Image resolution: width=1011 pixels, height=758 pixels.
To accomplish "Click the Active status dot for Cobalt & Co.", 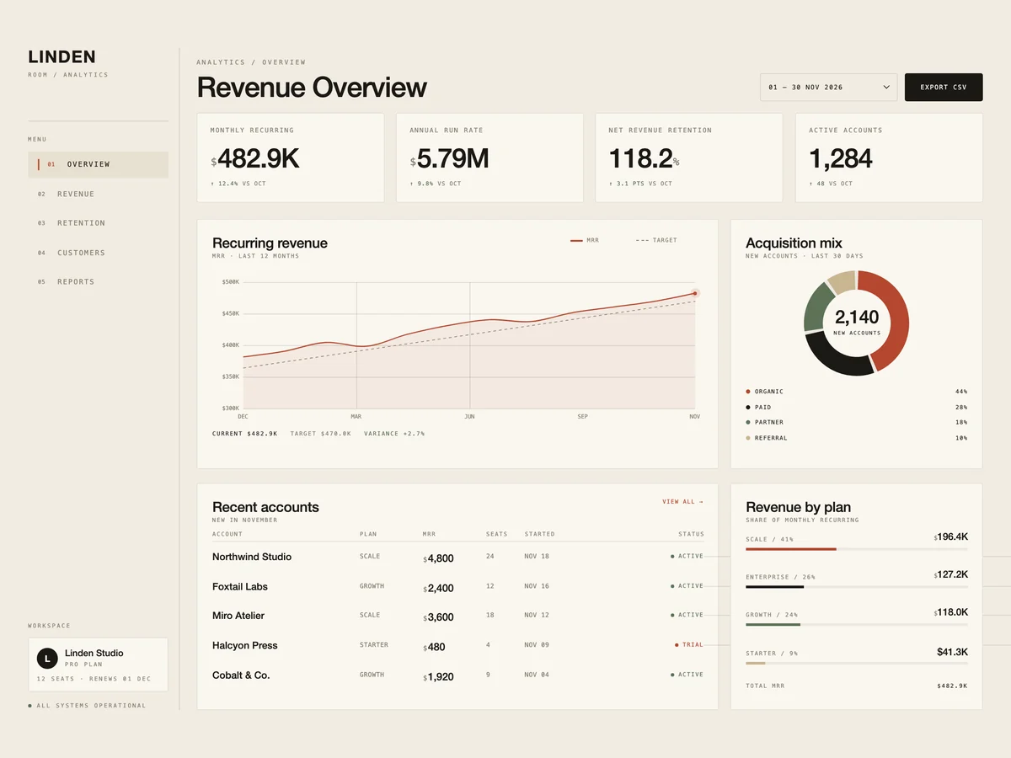I will click(672, 675).
